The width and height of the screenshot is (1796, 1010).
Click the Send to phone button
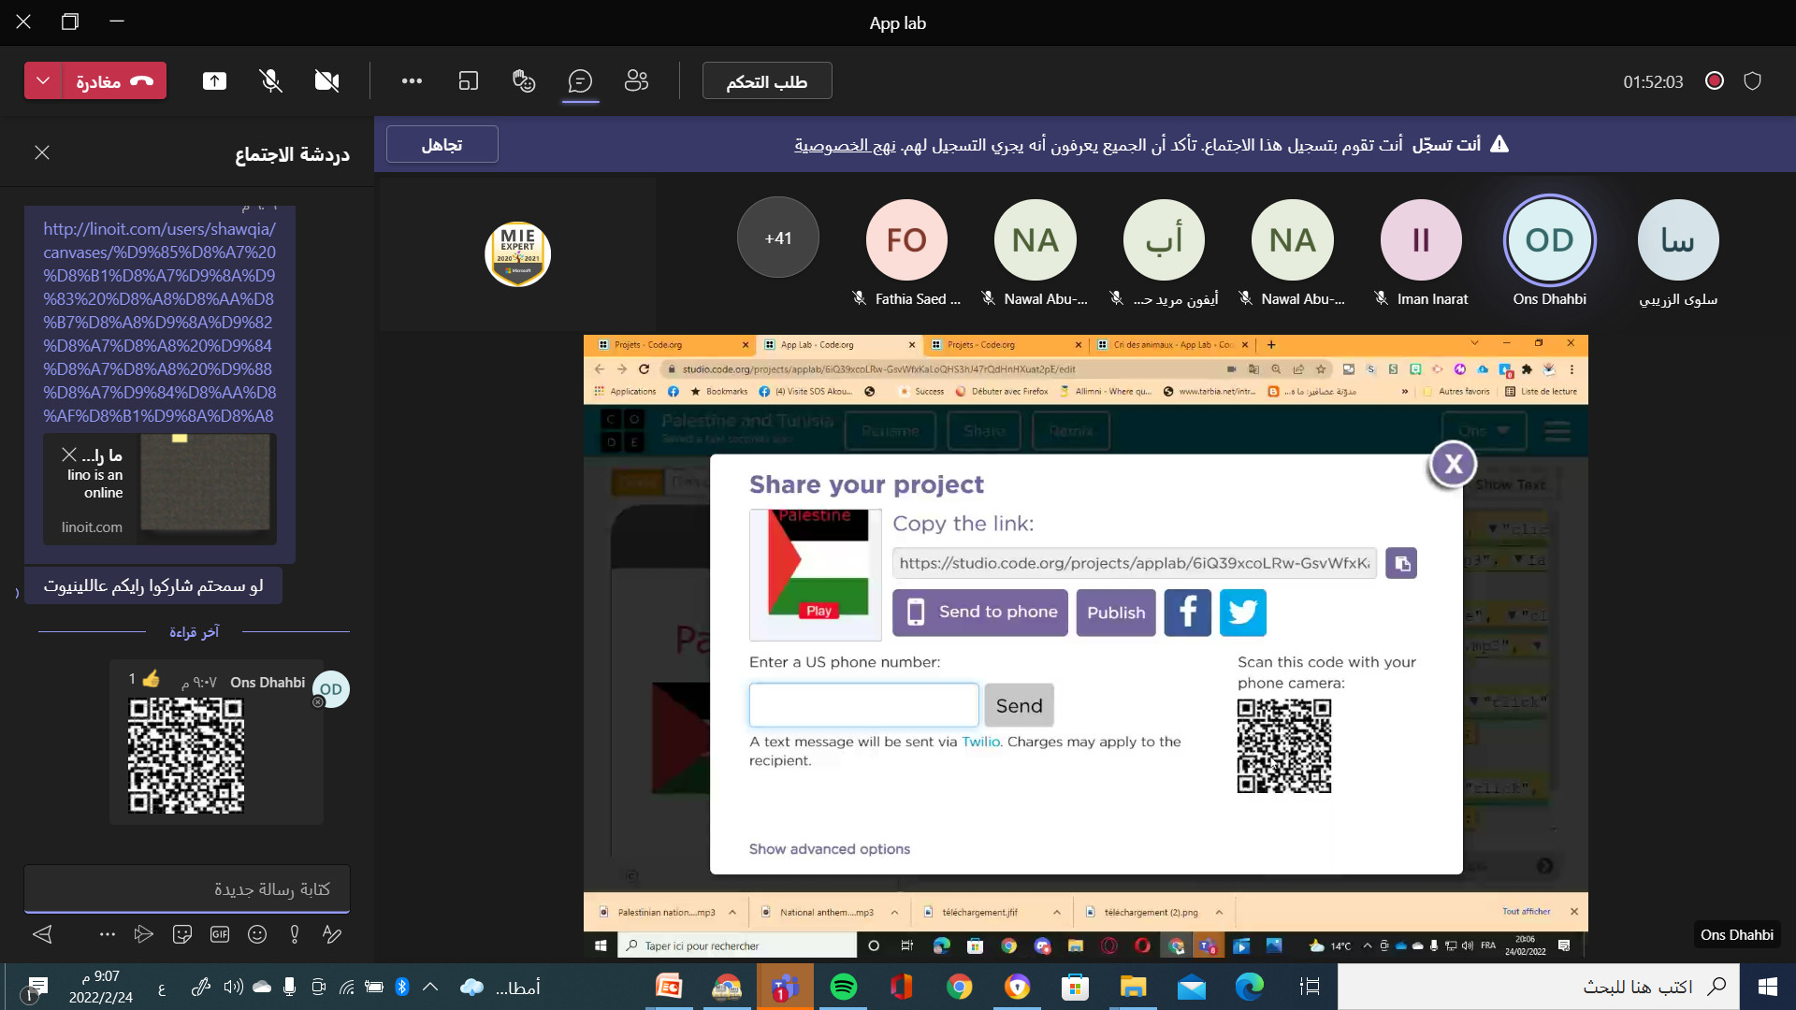979,613
